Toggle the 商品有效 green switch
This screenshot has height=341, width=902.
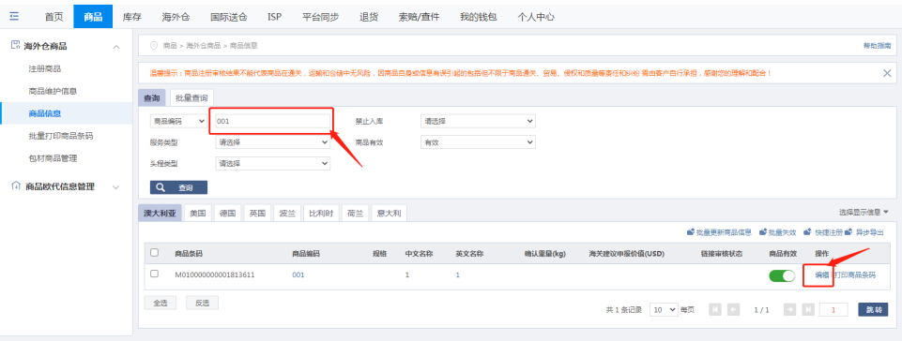(x=782, y=275)
